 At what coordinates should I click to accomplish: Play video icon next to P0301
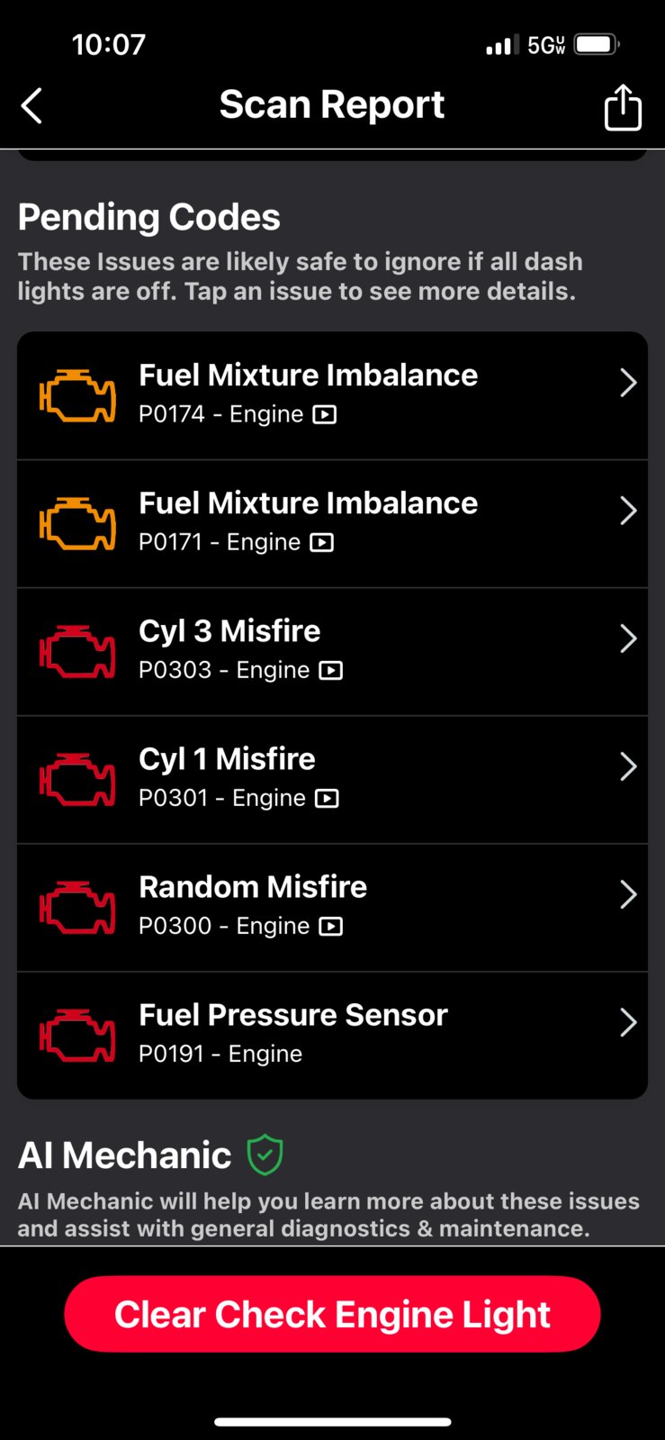click(x=328, y=798)
